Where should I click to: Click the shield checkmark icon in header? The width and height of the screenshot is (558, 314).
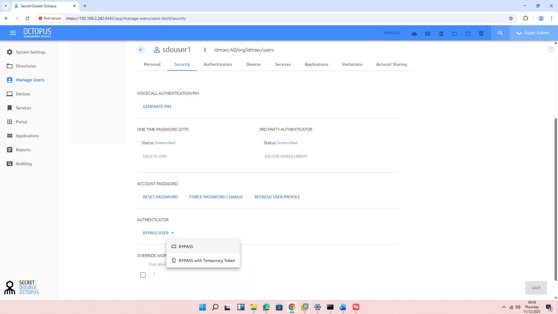click(481, 34)
